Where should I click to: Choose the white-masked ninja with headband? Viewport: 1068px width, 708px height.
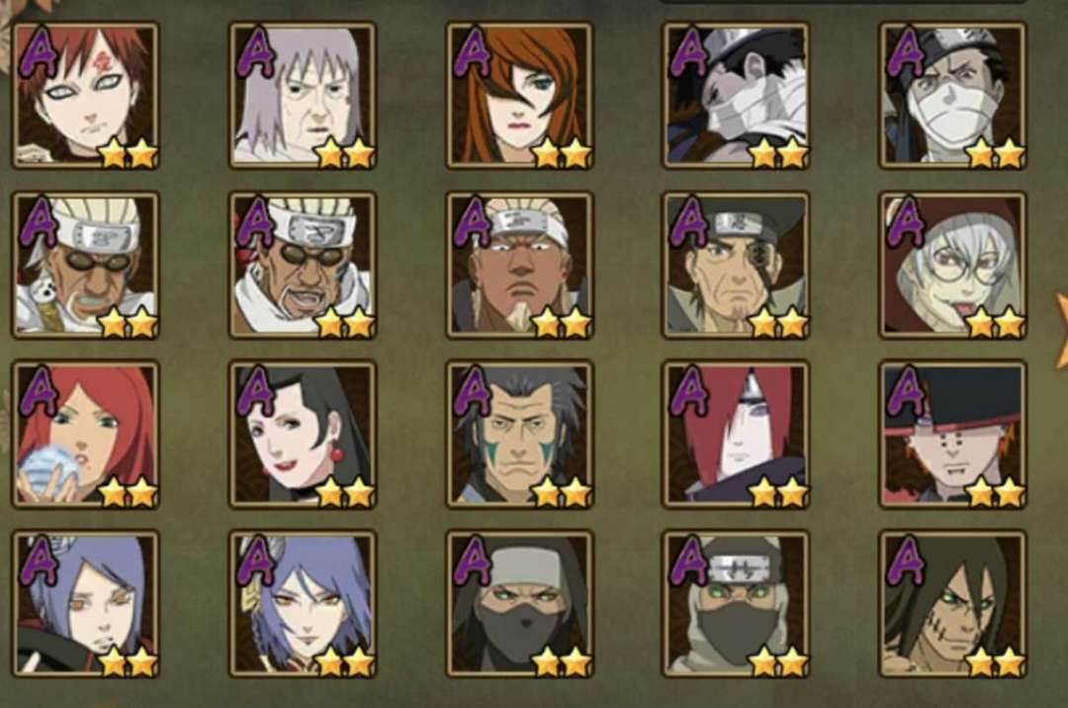(953, 95)
